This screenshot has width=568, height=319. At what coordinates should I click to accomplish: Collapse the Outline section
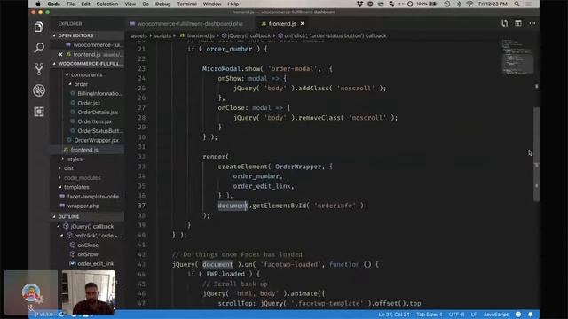(x=87, y=216)
